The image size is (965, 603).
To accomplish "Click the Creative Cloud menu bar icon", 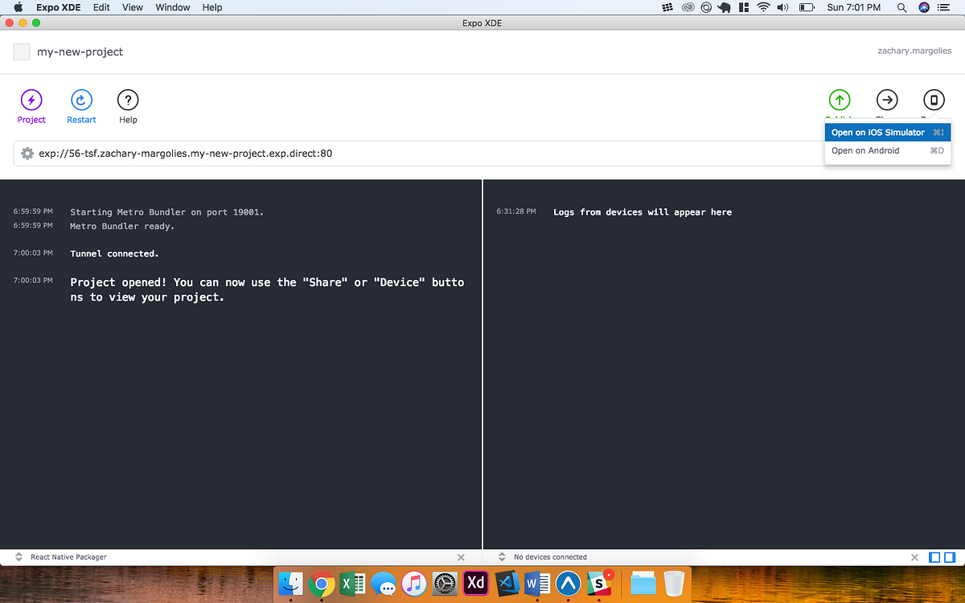I will [x=688, y=7].
